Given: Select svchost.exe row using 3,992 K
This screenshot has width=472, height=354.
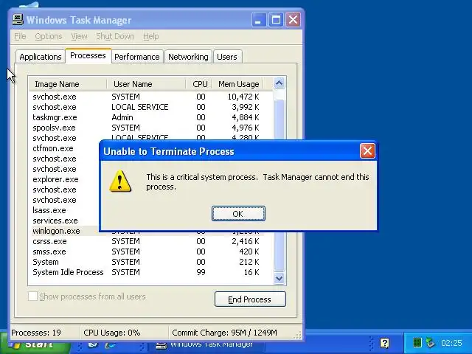Looking at the screenshot, I should tap(146, 107).
